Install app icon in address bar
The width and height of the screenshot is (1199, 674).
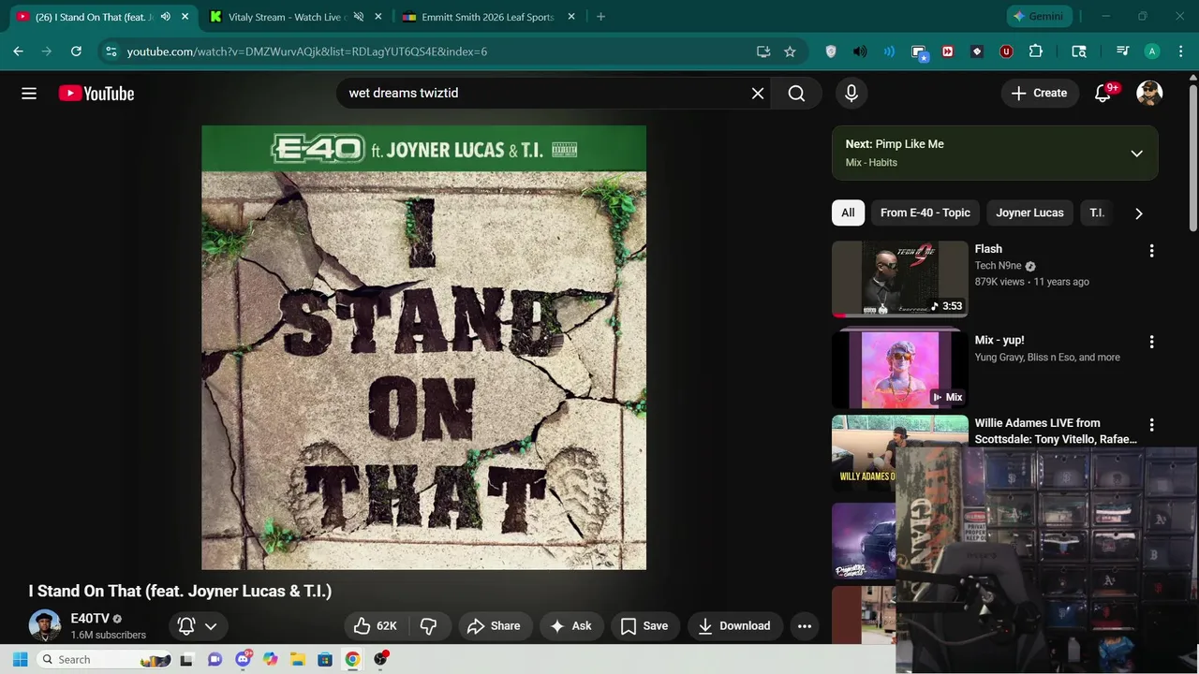point(763,51)
